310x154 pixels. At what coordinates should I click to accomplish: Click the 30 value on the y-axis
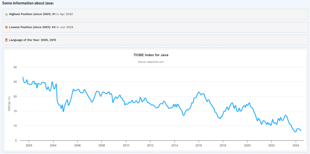pyautogui.click(x=15, y=67)
